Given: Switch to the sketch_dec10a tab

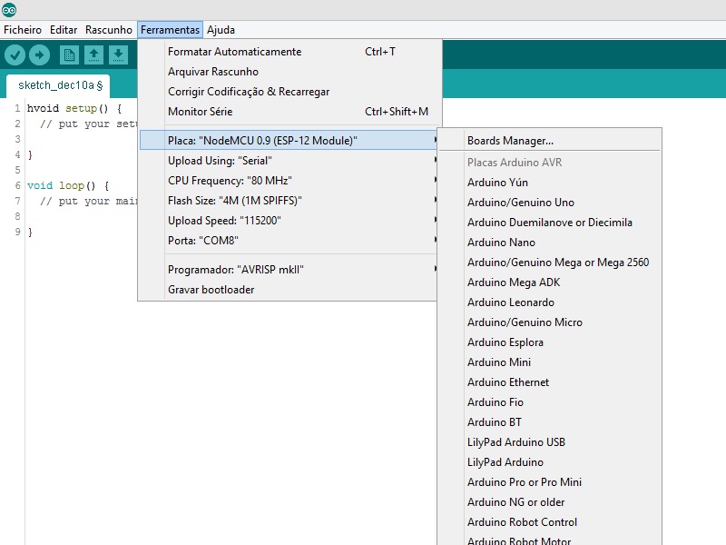Looking at the screenshot, I should tap(58, 85).
